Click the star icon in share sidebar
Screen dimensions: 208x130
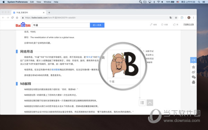(x=193, y=67)
